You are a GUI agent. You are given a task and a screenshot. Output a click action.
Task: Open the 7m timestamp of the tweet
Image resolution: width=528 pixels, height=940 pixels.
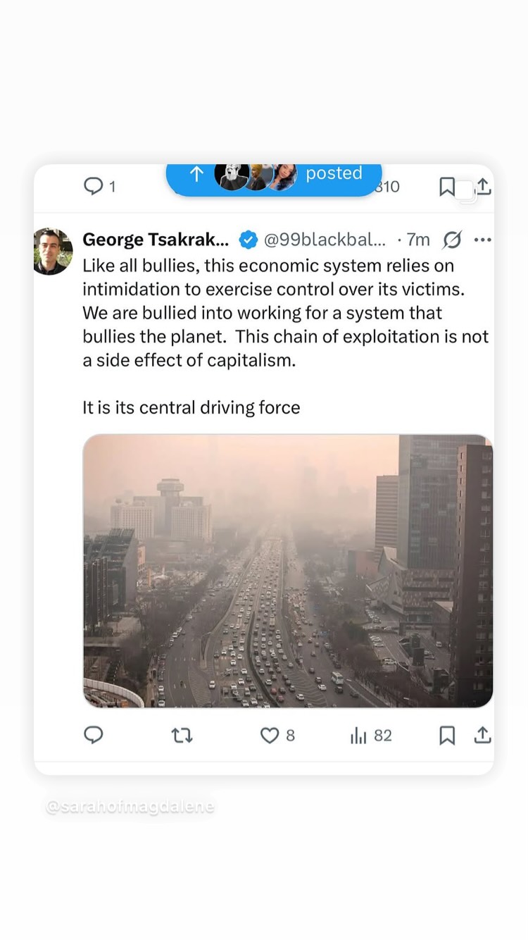418,240
